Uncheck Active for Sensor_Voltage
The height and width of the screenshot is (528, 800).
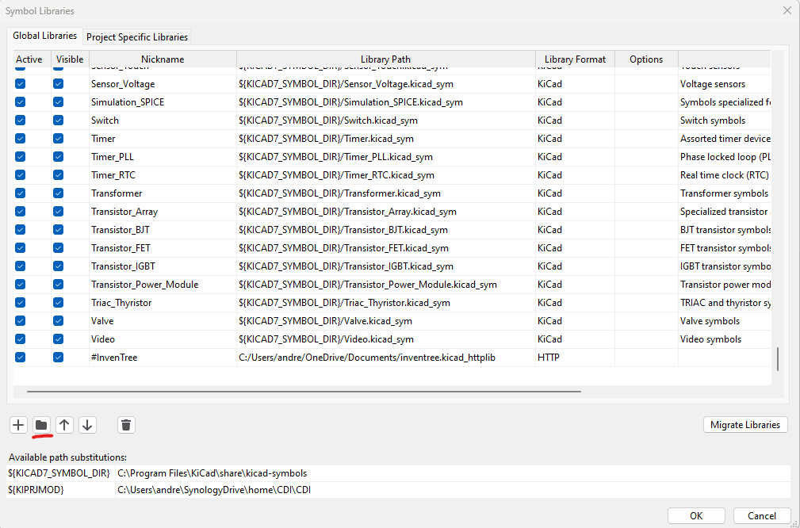(21, 84)
